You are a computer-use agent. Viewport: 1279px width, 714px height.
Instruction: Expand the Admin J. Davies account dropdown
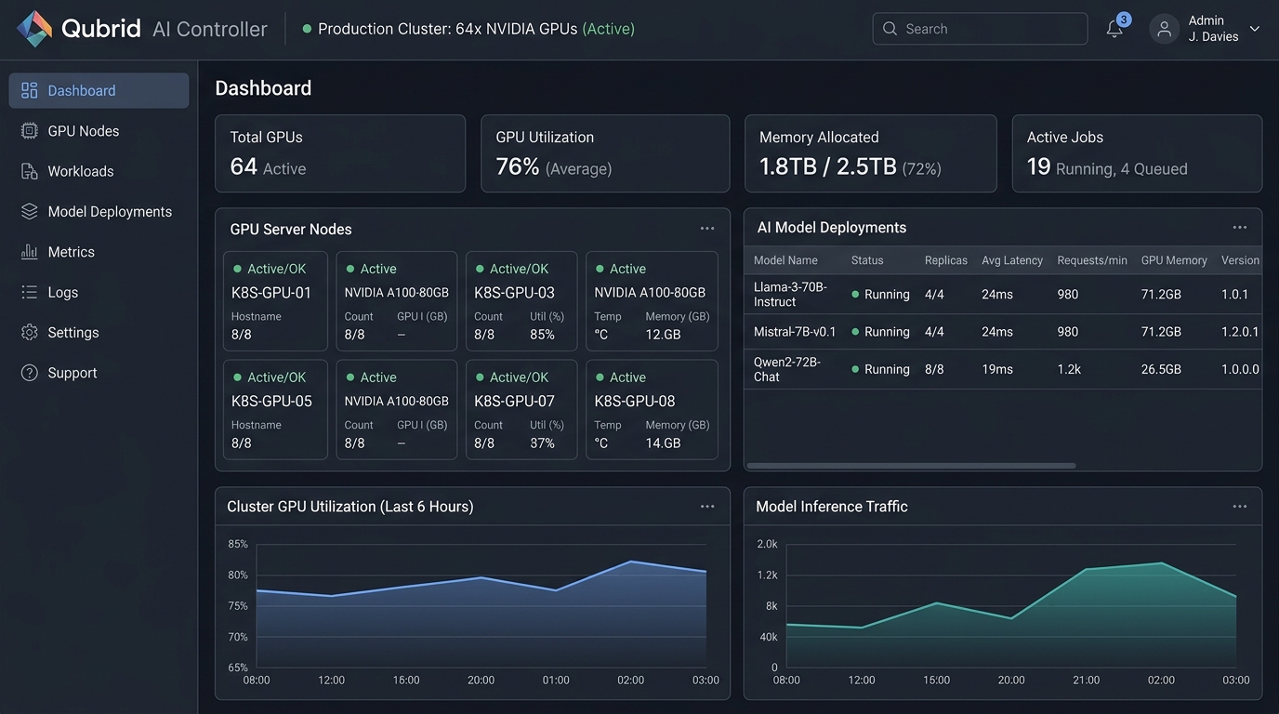click(x=1255, y=29)
